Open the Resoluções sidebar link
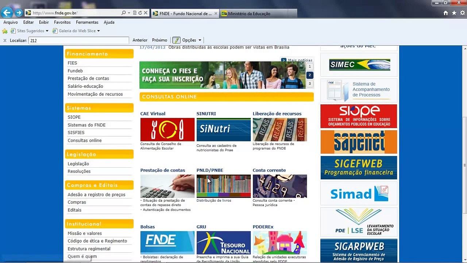 pos(79,171)
